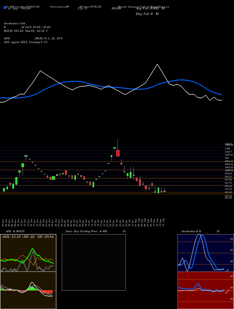
Task: Click the 'Day Vol: 0 M' text
Action: point(147,14)
